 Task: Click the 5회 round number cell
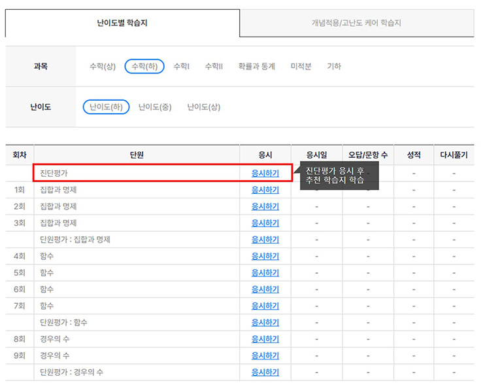point(20,273)
